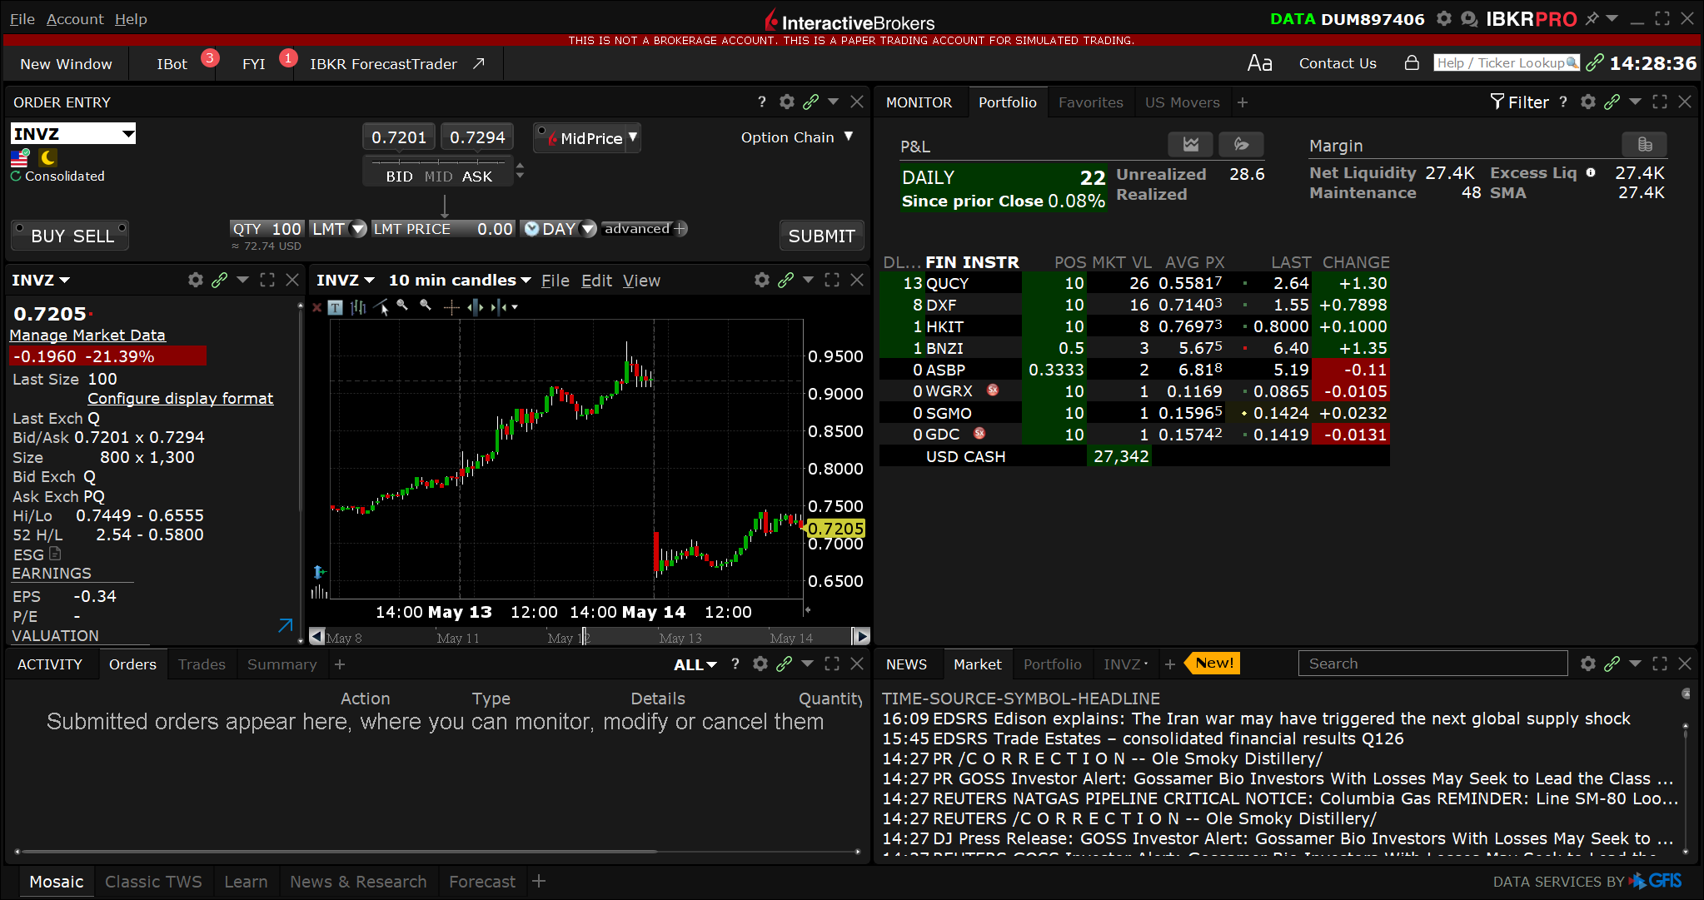Expand the advanced order options
This screenshot has width=1704, height=900.
[x=645, y=229]
